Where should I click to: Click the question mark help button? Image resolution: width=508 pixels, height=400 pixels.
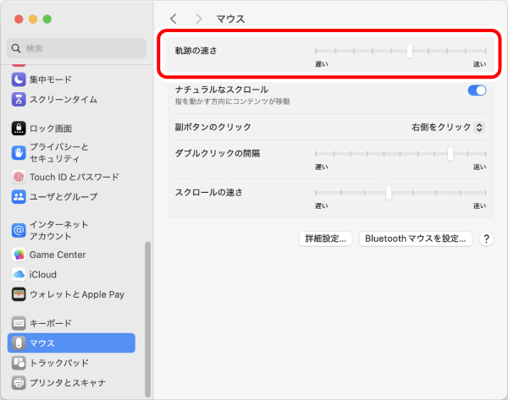pyautogui.click(x=486, y=238)
